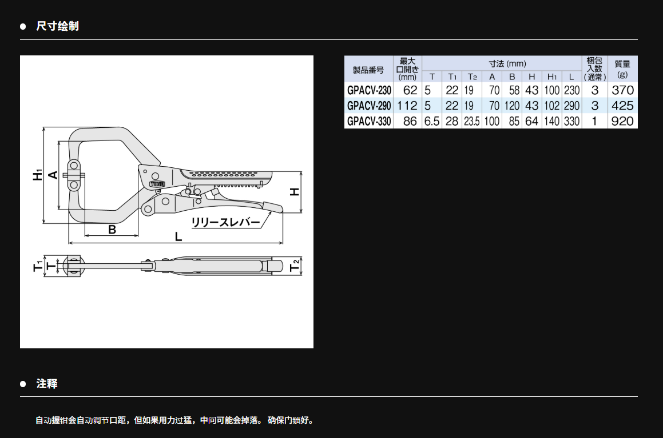Click the 寸法 (mm) table header

(502, 63)
